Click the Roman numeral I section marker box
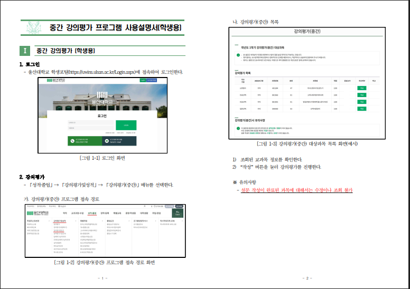 coord(24,51)
